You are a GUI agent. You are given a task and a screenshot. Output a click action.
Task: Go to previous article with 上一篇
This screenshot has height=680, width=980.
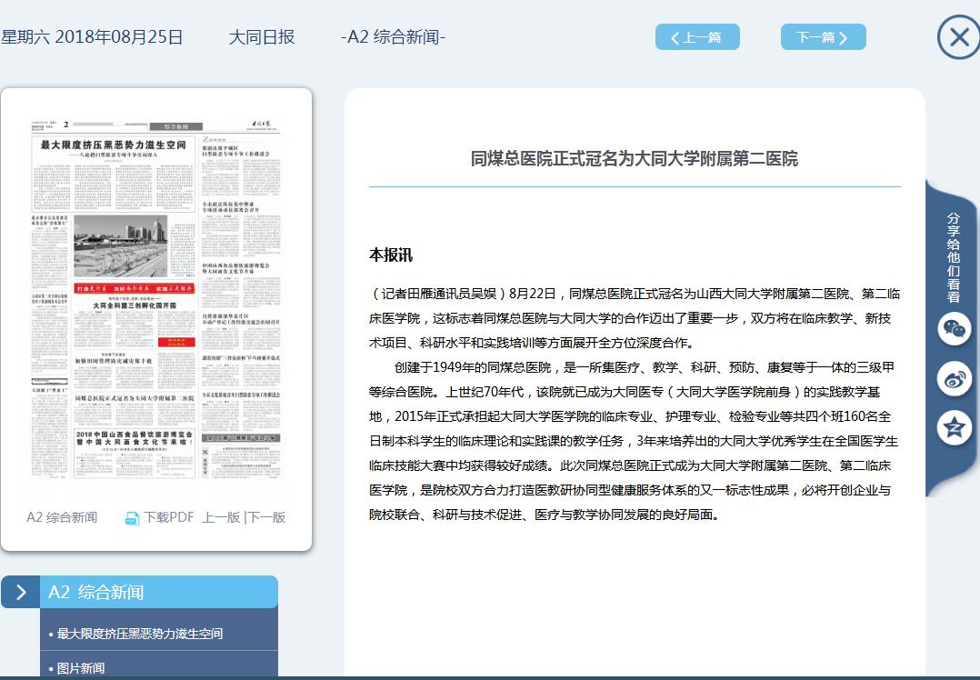point(697,37)
